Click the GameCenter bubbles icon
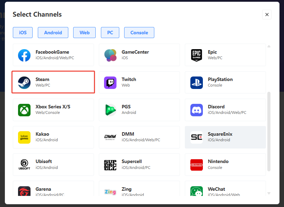 110,55
